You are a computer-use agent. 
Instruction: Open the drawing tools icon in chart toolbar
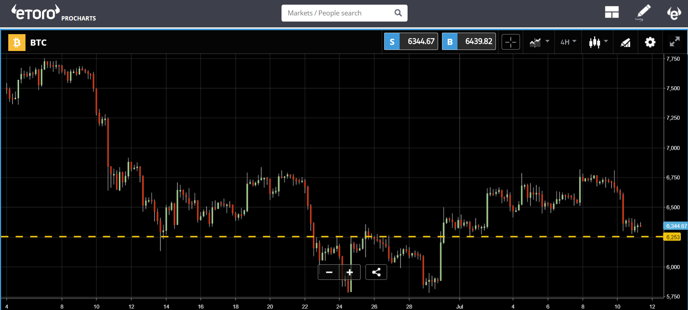point(625,42)
